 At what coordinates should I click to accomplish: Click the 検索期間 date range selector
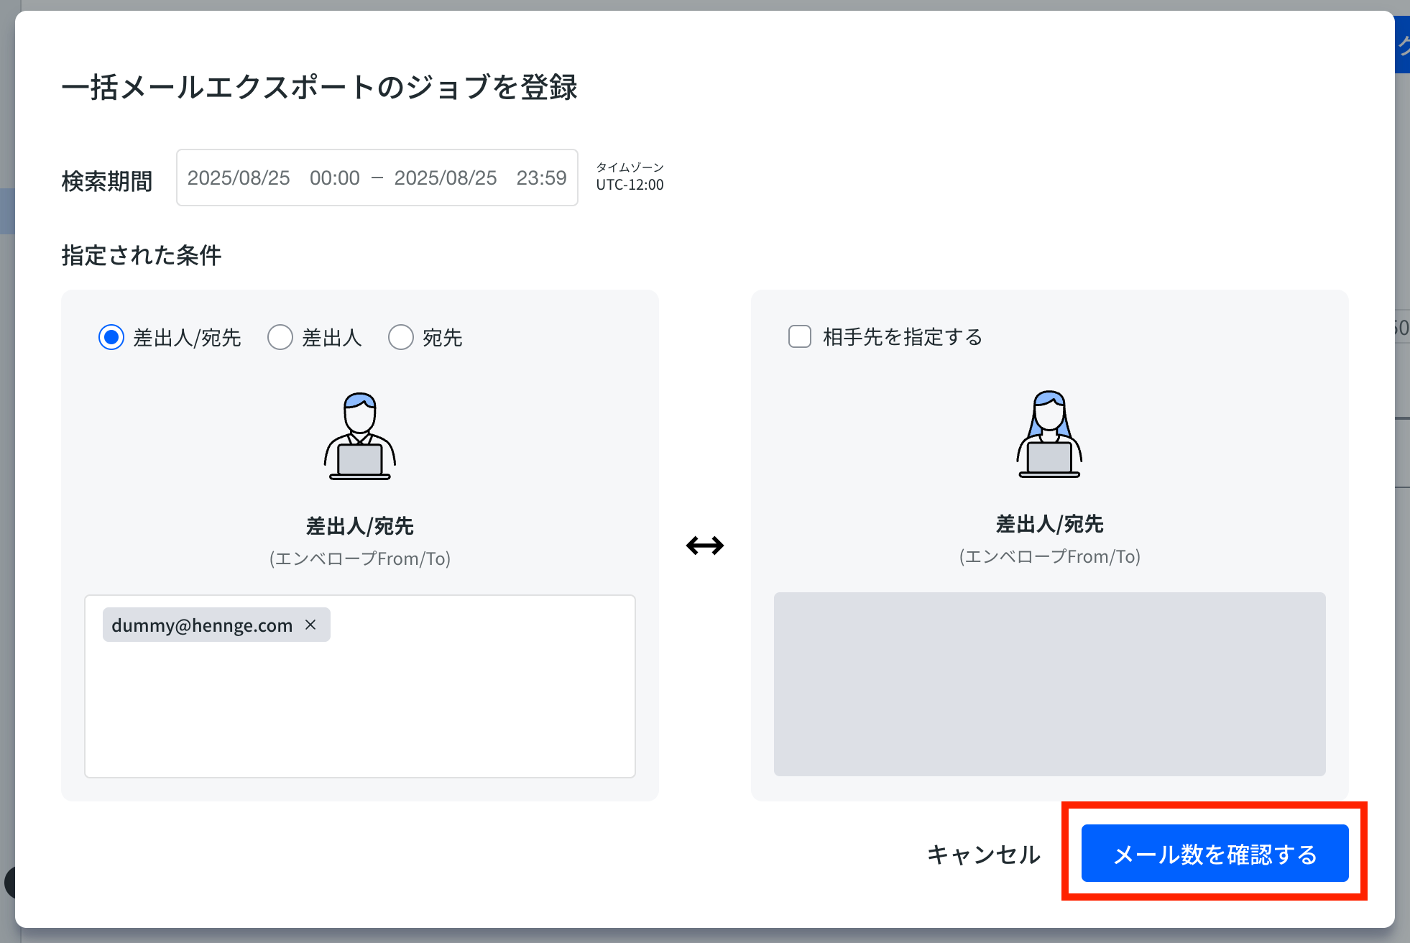coord(377,178)
